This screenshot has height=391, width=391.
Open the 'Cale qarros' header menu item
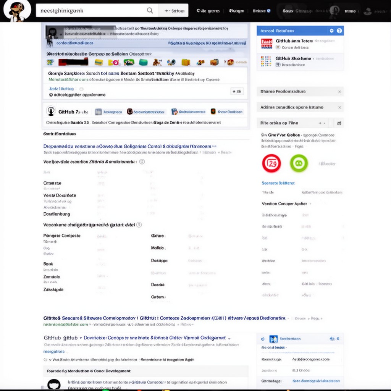pyautogui.click(x=208, y=11)
